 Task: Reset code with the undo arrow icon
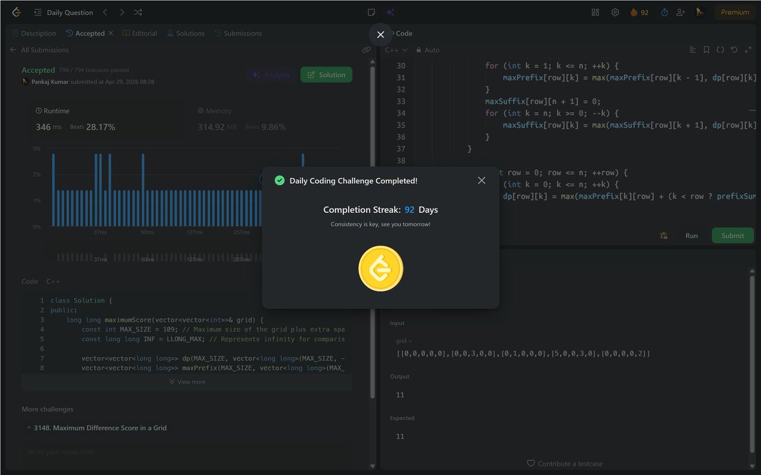pos(734,49)
